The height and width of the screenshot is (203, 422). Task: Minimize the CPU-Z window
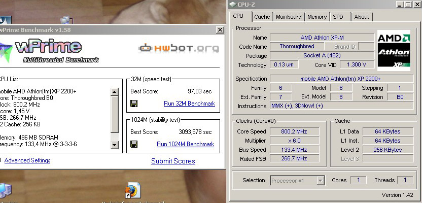[x=400, y=4]
